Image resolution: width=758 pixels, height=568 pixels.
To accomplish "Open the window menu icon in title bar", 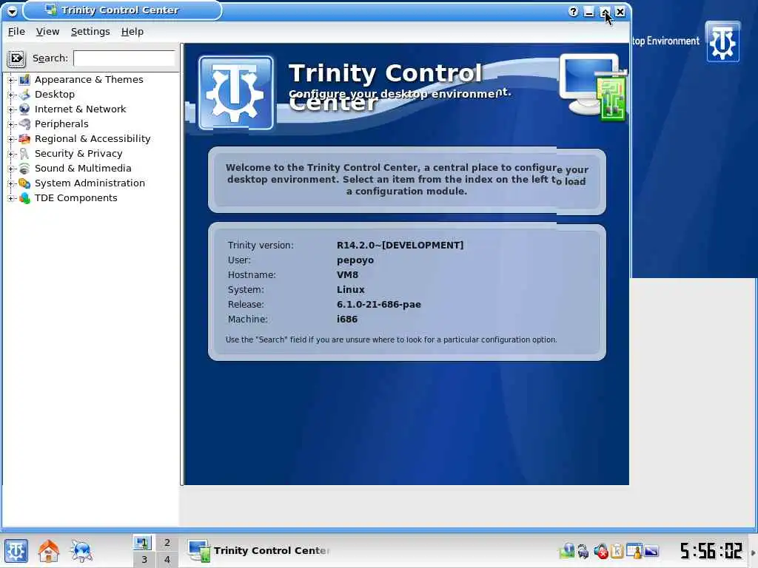I will coord(12,10).
